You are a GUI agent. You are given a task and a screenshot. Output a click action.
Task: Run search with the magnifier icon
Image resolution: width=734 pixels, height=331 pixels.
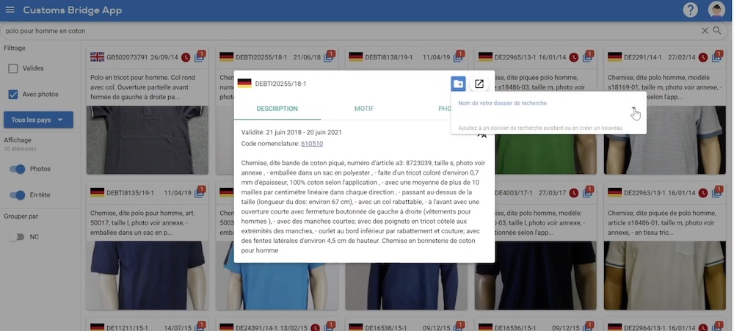point(717,31)
